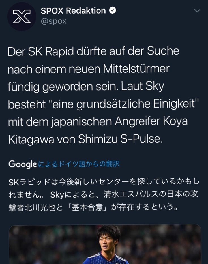Click the Google logo beside the translation label
Viewport: 208px width, 264px height.
pos(23,164)
